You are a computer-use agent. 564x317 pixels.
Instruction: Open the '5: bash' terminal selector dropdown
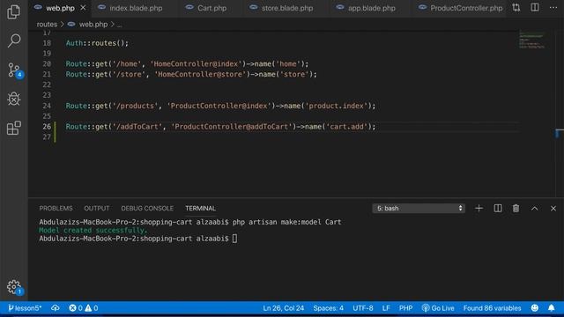(419, 209)
